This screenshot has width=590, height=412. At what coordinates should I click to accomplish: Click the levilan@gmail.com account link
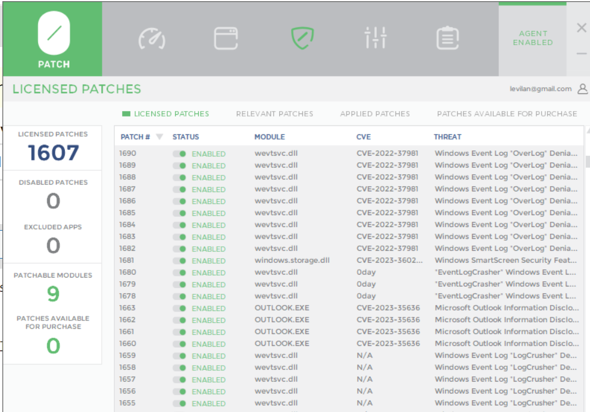click(x=541, y=89)
